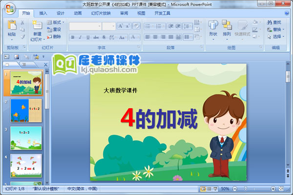Image resolution: width=293 pixels, height=195 pixels.
Task: Toggle Strikethrough formatting
Action: 96,38
